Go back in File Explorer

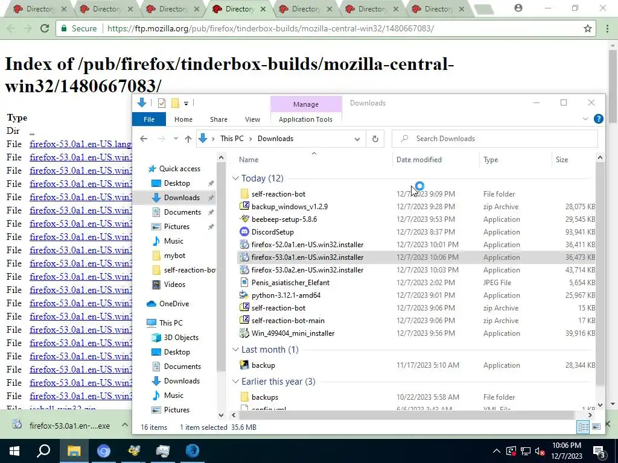click(144, 139)
